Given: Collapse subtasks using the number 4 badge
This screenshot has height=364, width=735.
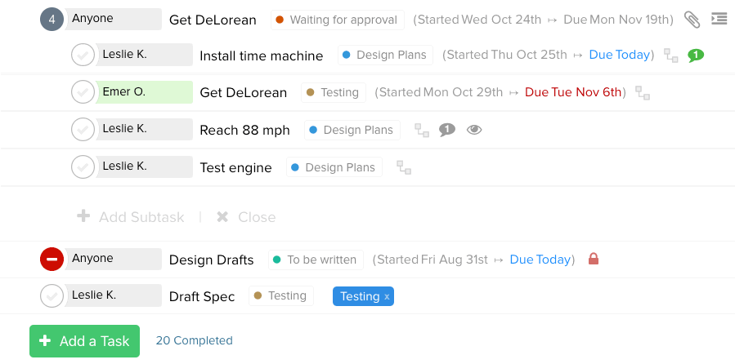Looking at the screenshot, I should pos(52,20).
